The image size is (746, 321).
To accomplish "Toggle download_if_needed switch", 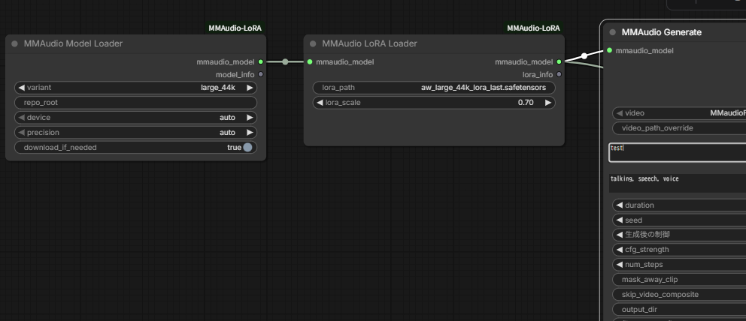I will tap(247, 148).
